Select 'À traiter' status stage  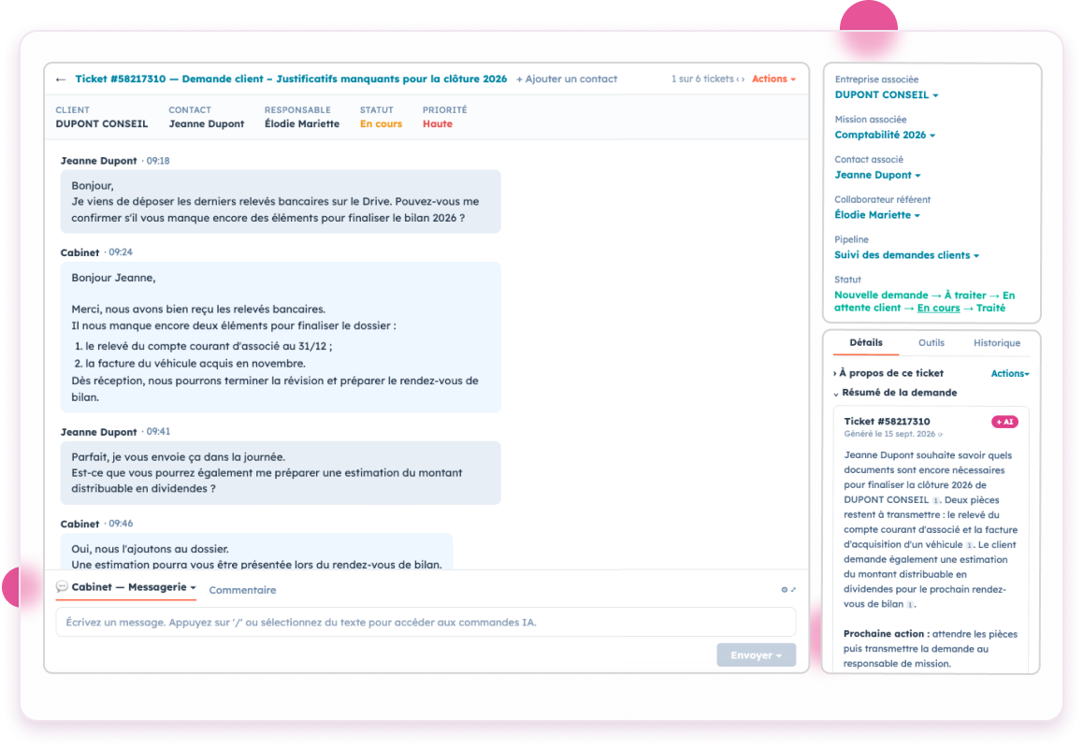coord(965,295)
